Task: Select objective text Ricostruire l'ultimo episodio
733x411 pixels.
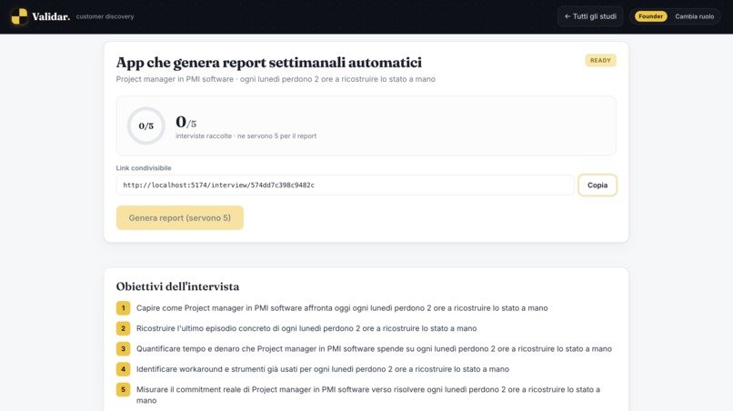Action: (306, 328)
